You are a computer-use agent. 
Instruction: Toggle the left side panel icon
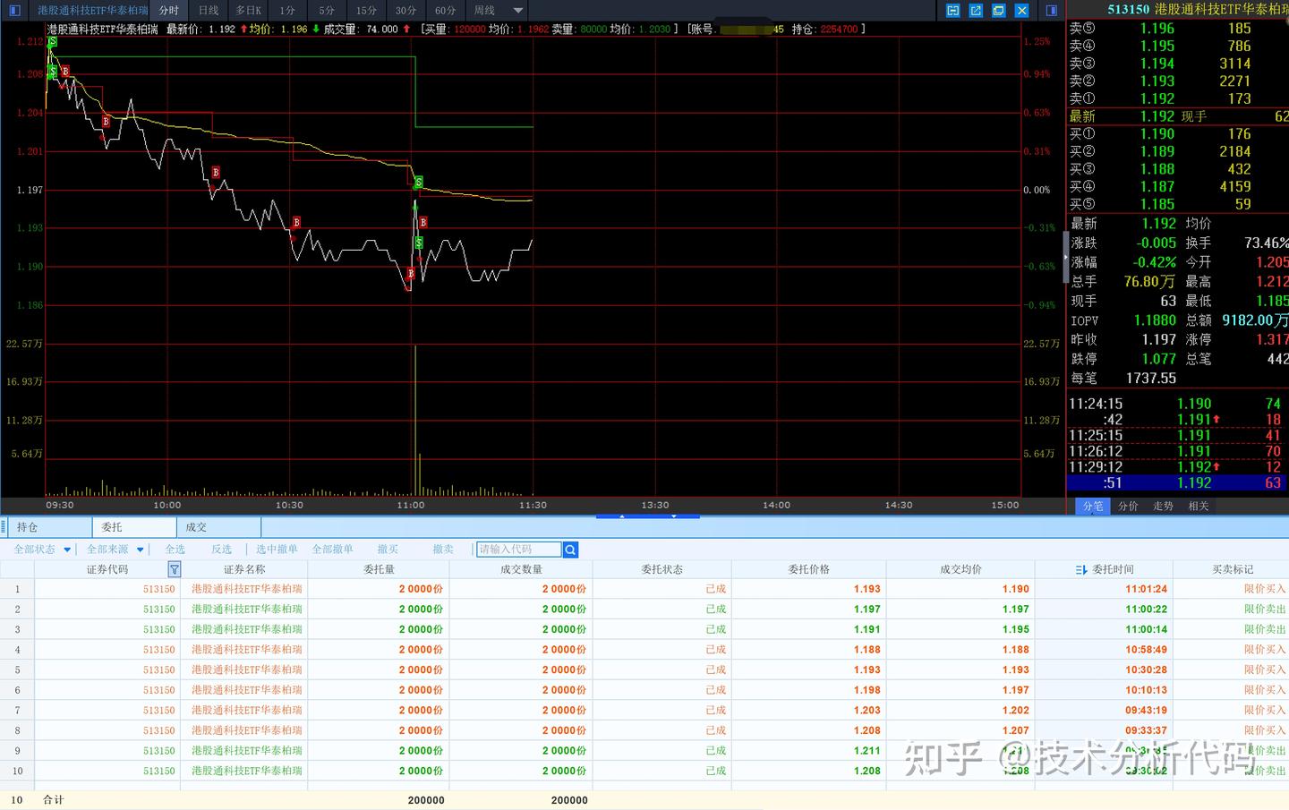14,11
